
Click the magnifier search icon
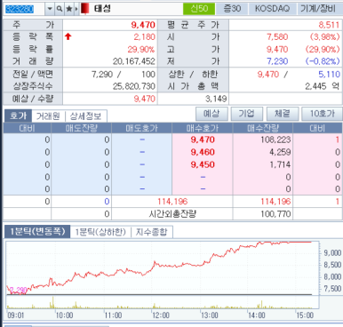coord(60,9)
